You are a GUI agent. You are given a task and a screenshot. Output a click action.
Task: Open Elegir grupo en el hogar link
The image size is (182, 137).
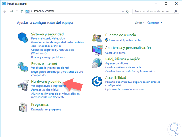(x=57, y=73)
